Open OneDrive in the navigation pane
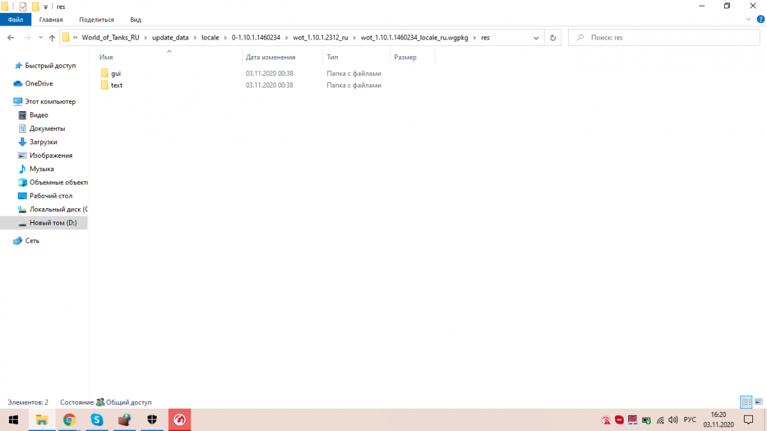The height and width of the screenshot is (431, 767). (x=38, y=84)
